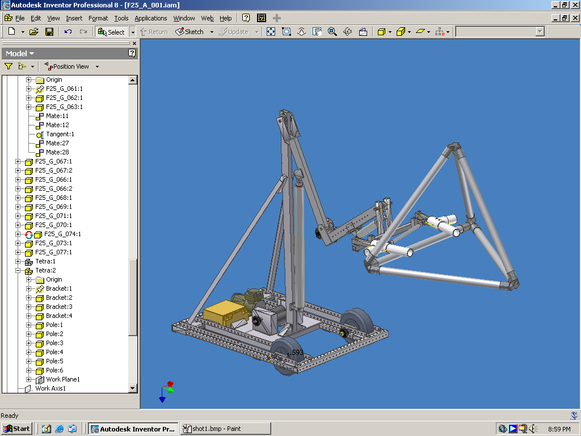Select the Mate:28 constraint

[57, 152]
